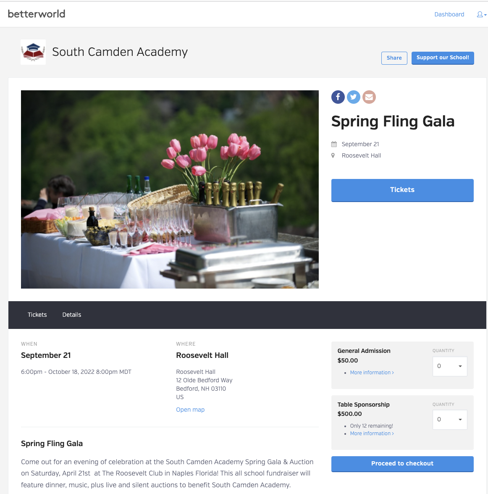The width and height of the screenshot is (488, 494).
Task: Click the calendar icon beside September 21
Action: click(334, 145)
